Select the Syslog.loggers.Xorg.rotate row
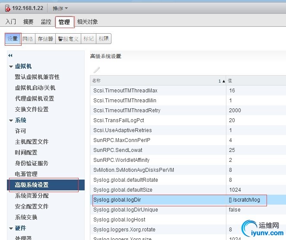Image resolution: width=286 pixels, height=240 pixels. (x=188, y=230)
